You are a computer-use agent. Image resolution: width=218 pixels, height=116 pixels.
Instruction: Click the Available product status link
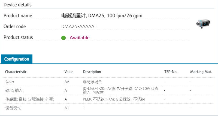(80, 38)
